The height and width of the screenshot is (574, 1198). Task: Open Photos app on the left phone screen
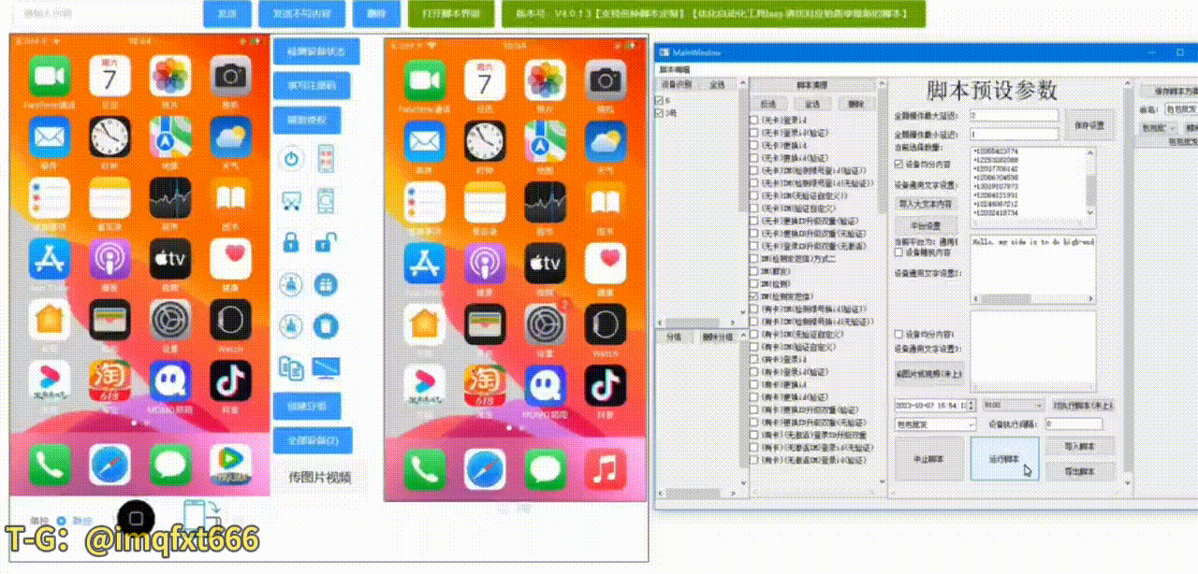[169, 76]
